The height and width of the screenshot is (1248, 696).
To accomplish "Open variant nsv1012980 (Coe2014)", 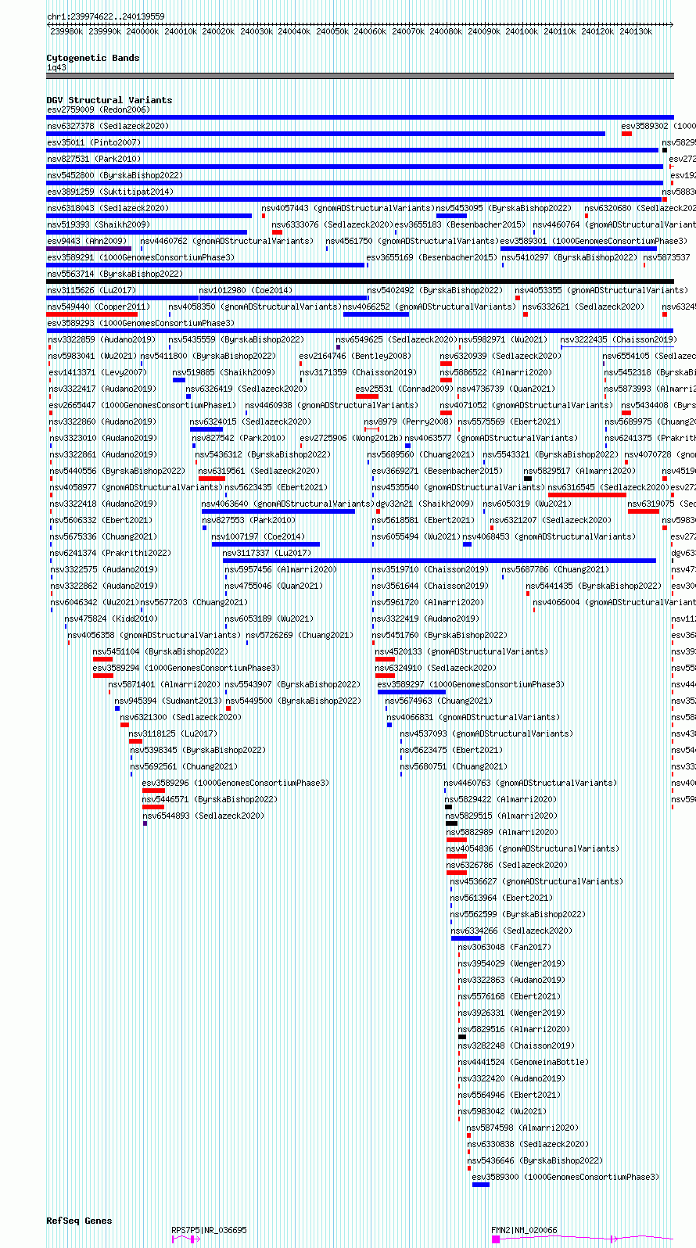I will (x=283, y=298).
